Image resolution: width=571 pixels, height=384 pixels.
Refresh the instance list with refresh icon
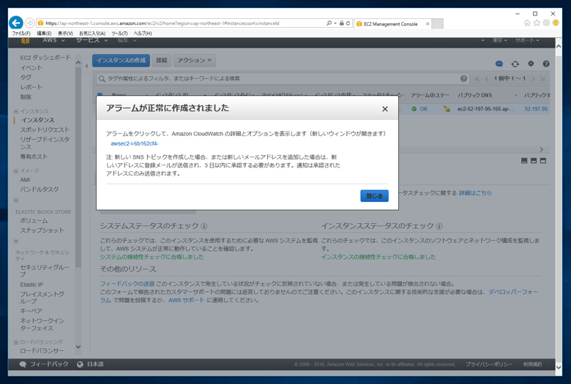click(515, 64)
